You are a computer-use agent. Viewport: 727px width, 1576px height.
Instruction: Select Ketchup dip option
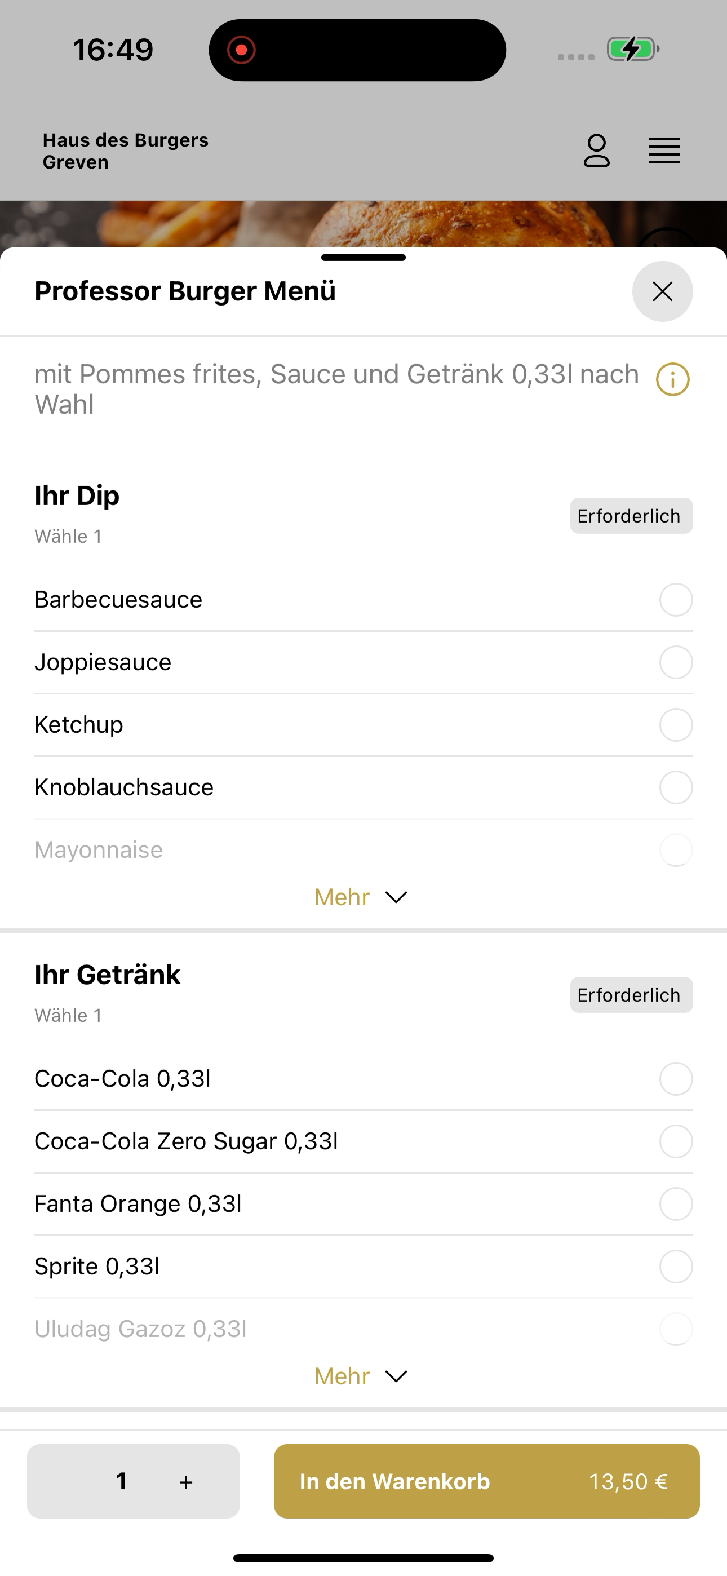pyautogui.click(x=363, y=724)
